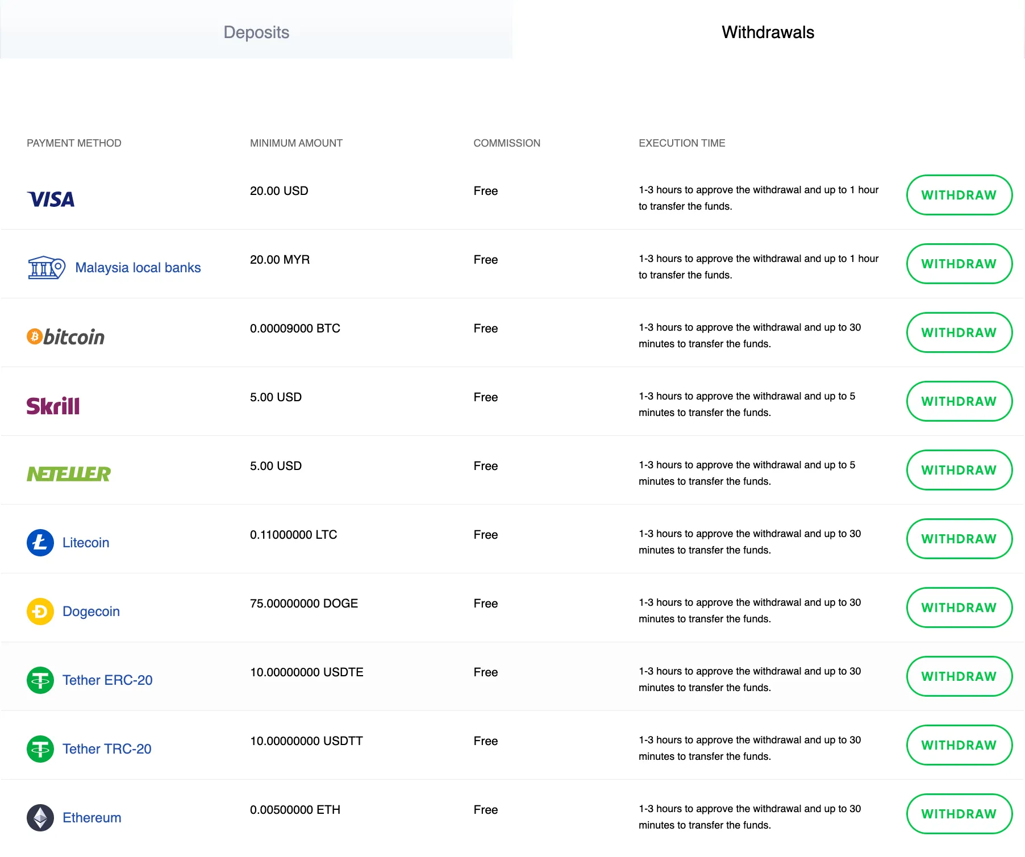The image size is (1025, 857).
Task: Open the Litecoin link
Action: pyautogui.click(x=86, y=543)
